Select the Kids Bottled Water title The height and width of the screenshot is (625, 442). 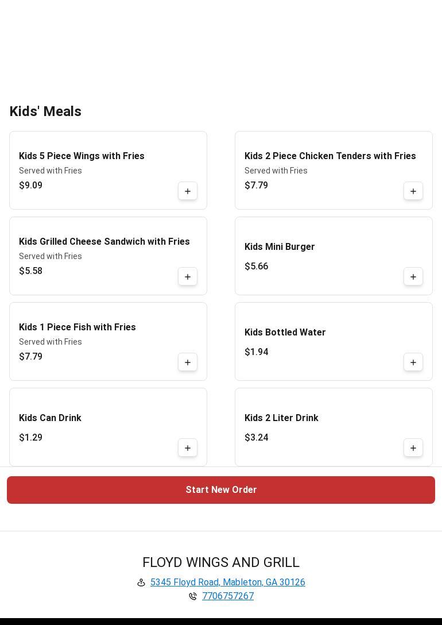pyautogui.click(x=285, y=333)
